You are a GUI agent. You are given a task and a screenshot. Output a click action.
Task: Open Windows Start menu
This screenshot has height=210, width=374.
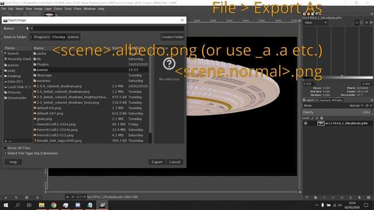pos(6,205)
